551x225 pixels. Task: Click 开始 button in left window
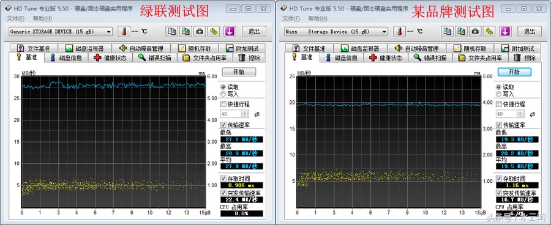tap(239, 72)
